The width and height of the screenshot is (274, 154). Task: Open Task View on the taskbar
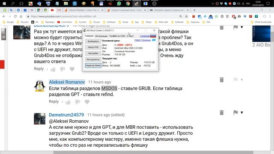point(21,3)
